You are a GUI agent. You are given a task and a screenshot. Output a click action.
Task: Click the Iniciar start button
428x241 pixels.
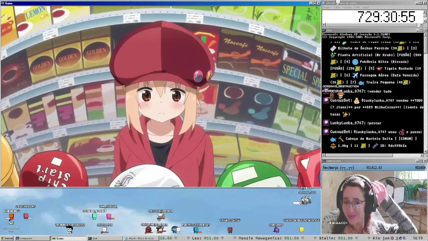click(x=7, y=238)
